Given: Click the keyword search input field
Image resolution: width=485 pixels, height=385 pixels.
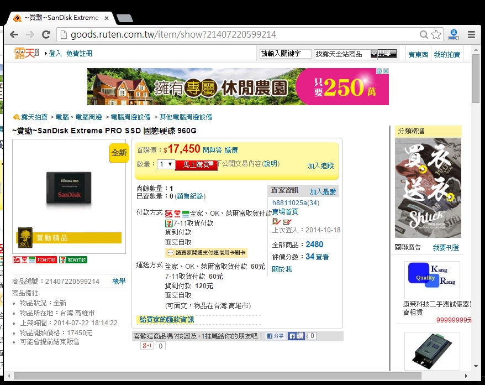Looking at the screenshot, I should click(x=286, y=54).
